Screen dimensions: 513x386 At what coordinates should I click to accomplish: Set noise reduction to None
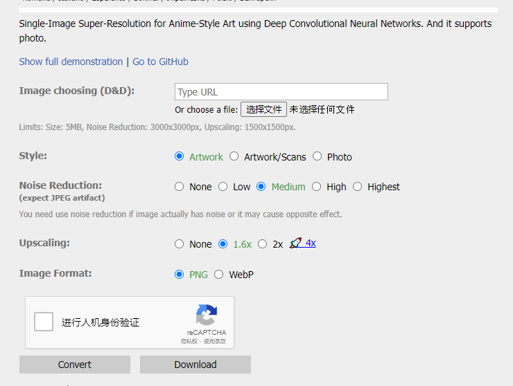click(180, 186)
